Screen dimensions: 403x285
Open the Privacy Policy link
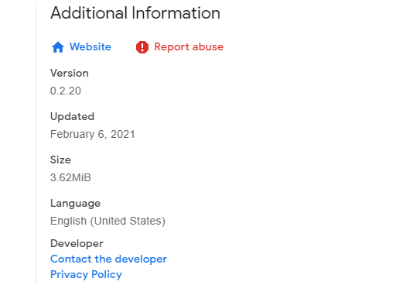tap(86, 274)
